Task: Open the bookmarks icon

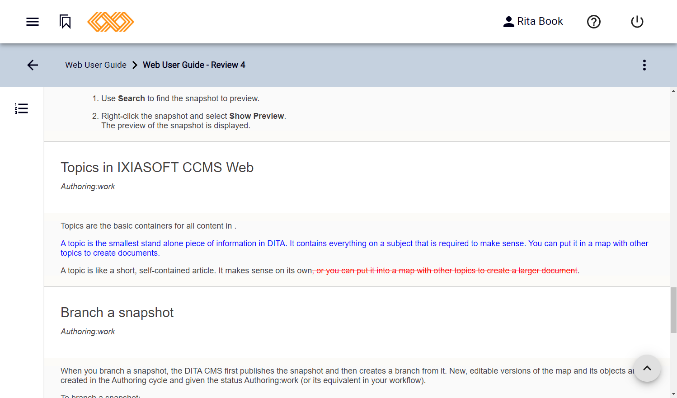Action: click(66, 22)
